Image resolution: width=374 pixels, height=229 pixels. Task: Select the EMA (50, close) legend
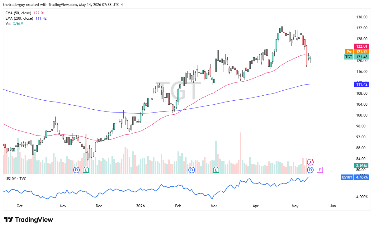click(x=25, y=13)
